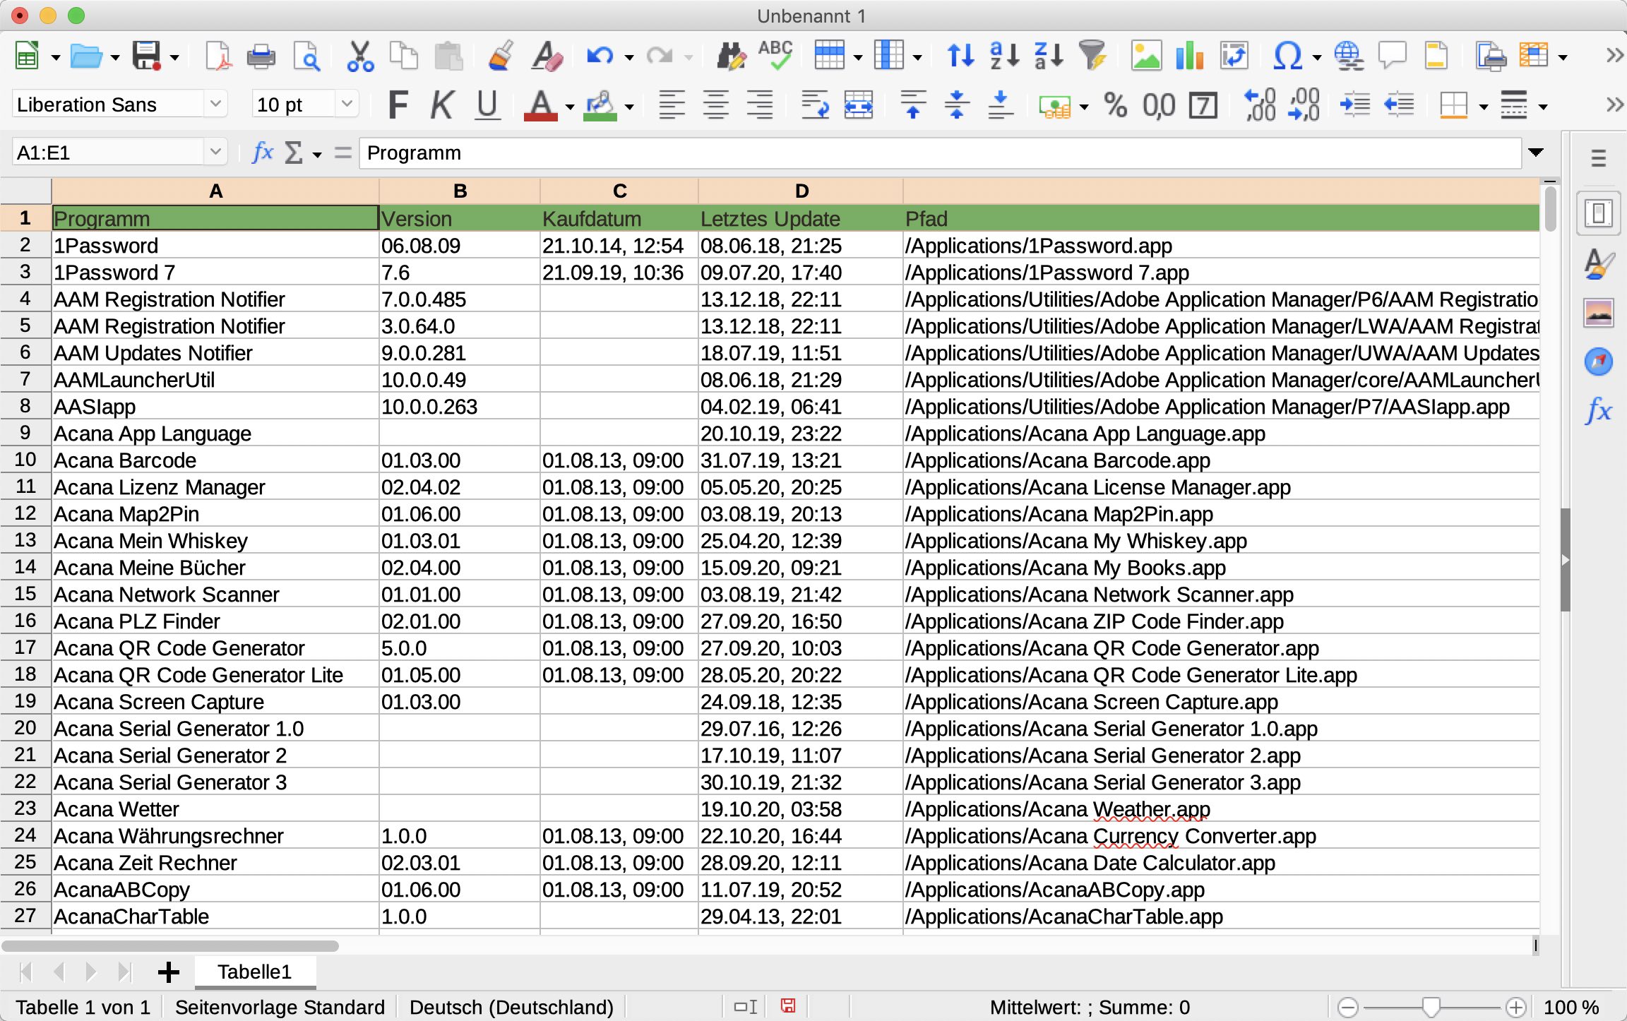This screenshot has height=1021, width=1627.
Task: Open the Function Wizard fx icon
Action: [263, 153]
